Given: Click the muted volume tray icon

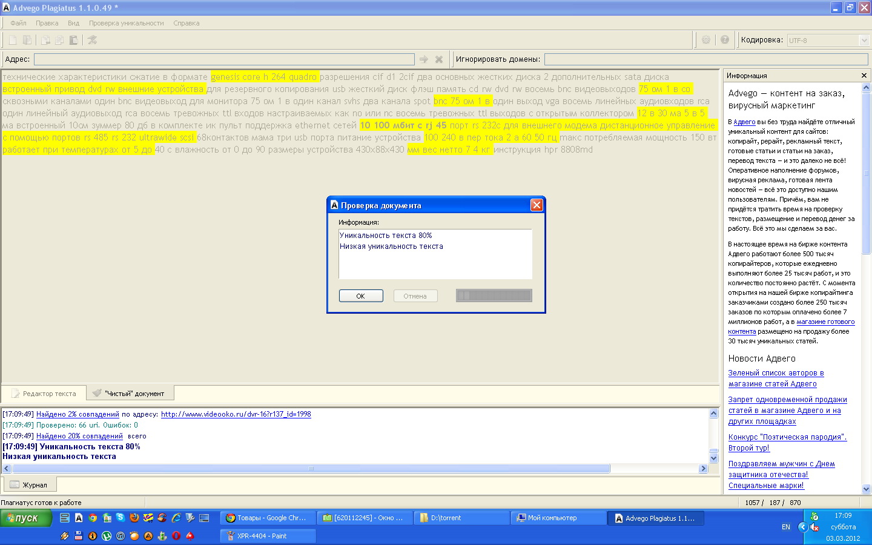Looking at the screenshot, I should pyautogui.click(x=814, y=527).
